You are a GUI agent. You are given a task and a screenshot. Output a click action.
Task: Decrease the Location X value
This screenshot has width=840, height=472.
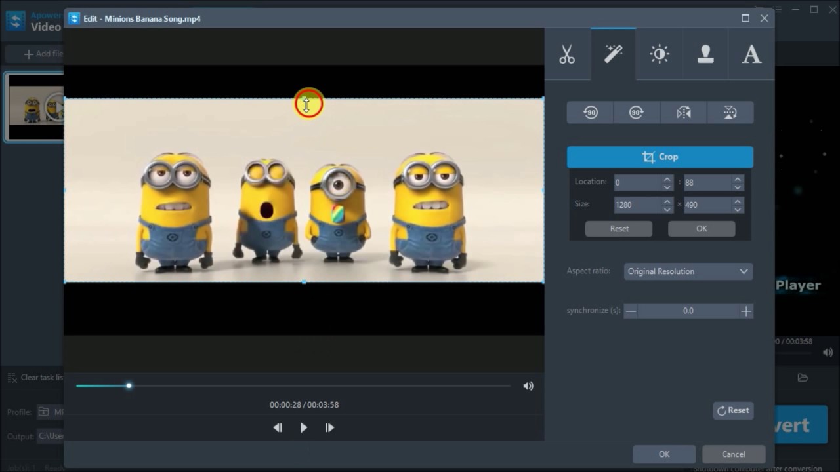(667, 187)
